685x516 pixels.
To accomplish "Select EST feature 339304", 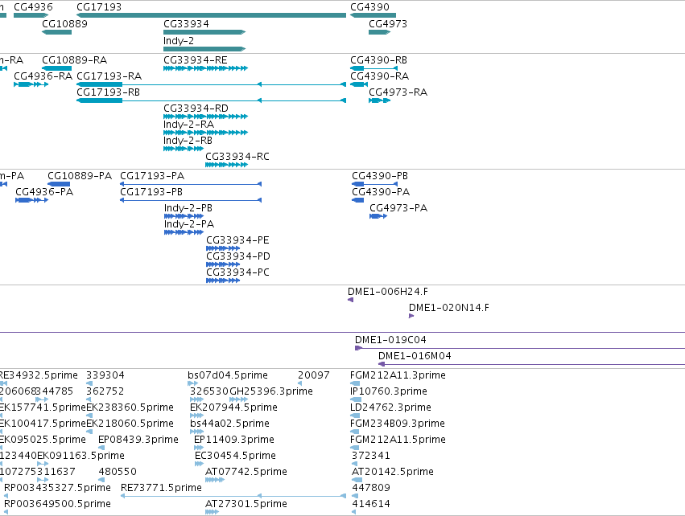I will click(x=105, y=375).
